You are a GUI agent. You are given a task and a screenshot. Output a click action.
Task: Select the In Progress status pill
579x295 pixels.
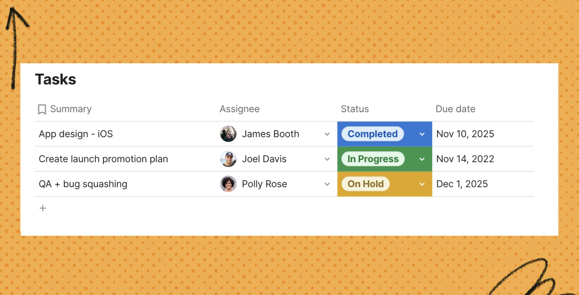pos(373,159)
